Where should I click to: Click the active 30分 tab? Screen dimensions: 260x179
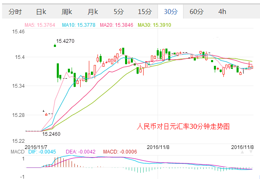171,12
